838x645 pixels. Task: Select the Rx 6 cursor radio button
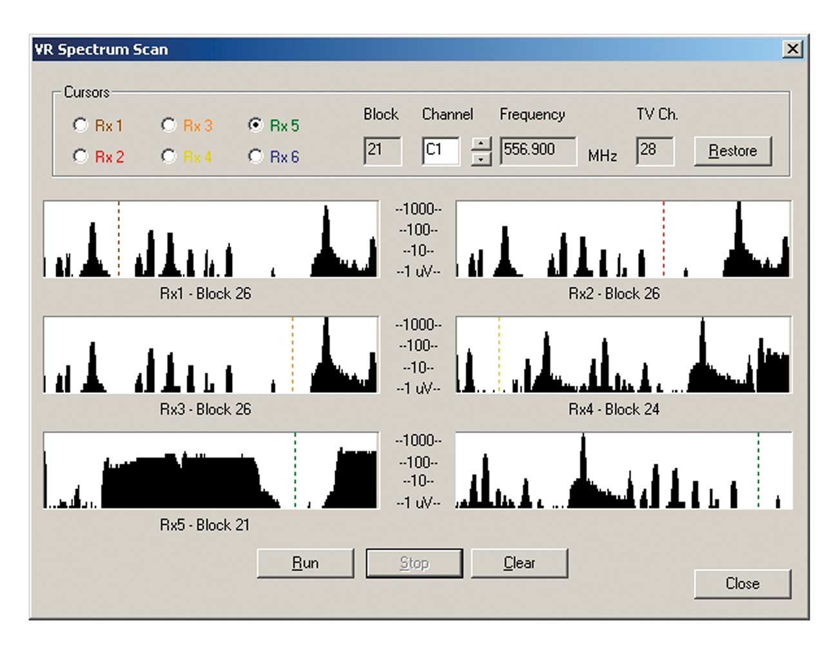point(255,155)
